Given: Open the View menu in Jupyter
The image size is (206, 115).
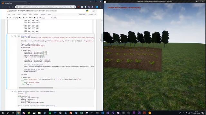Looking at the screenshot, I should tap(19, 15).
